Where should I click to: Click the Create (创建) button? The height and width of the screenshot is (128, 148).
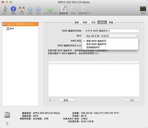(131, 100)
